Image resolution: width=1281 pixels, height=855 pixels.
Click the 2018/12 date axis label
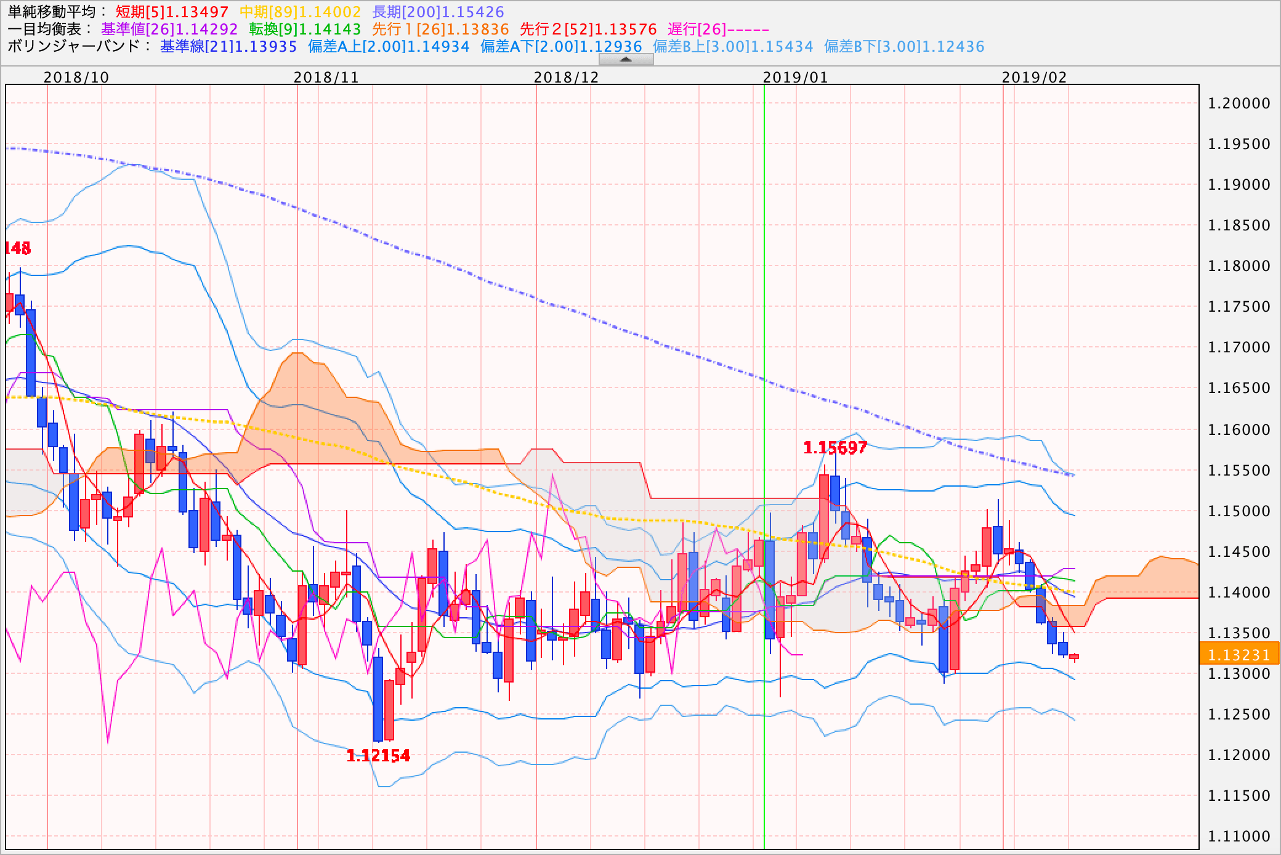[566, 77]
